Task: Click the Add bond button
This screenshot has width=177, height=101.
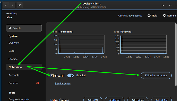Action: (x=115, y=99)
